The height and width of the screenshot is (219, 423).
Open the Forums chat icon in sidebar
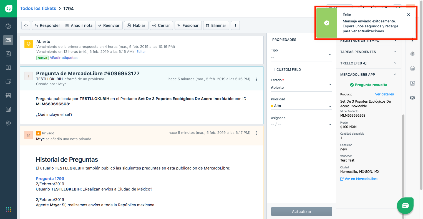pyautogui.click(x=8, y=82)
